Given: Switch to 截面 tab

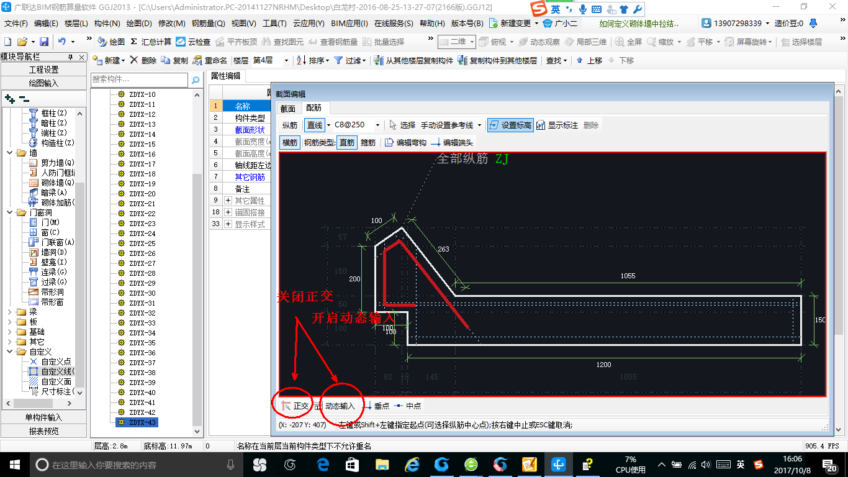Looking at the screenshot, I should coord(287,108).
